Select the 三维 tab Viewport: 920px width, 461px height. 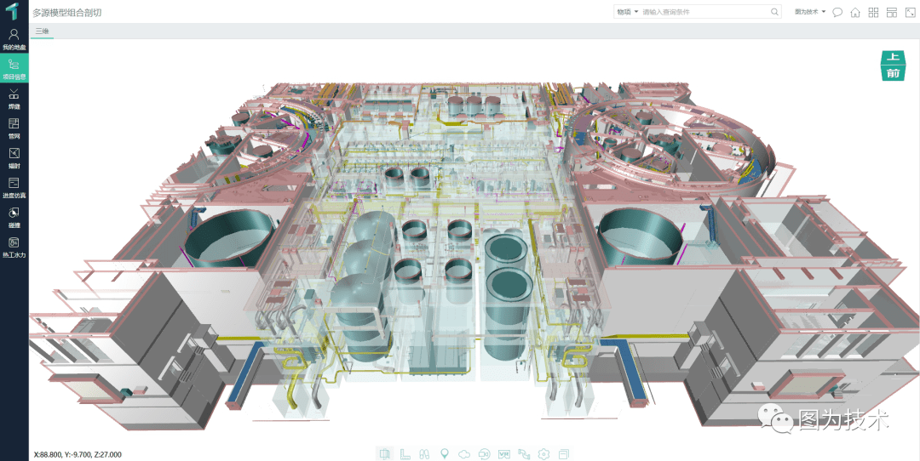tap(42, 31)
